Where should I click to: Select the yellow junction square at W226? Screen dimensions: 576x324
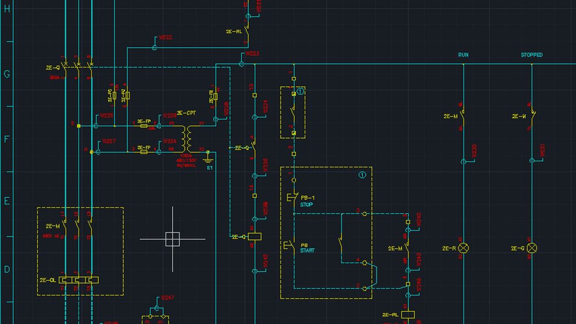(78, 126)
